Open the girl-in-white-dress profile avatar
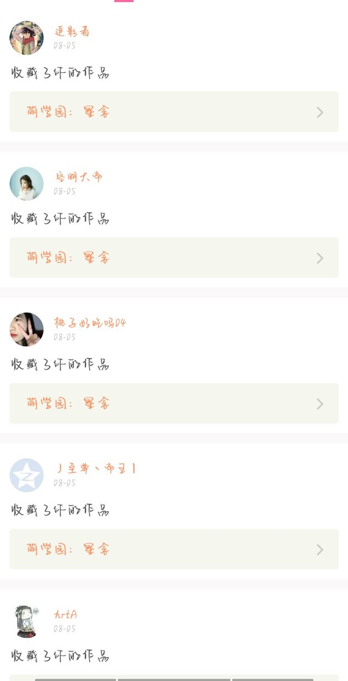The image size is (348, 681). (x=27, y=184)
